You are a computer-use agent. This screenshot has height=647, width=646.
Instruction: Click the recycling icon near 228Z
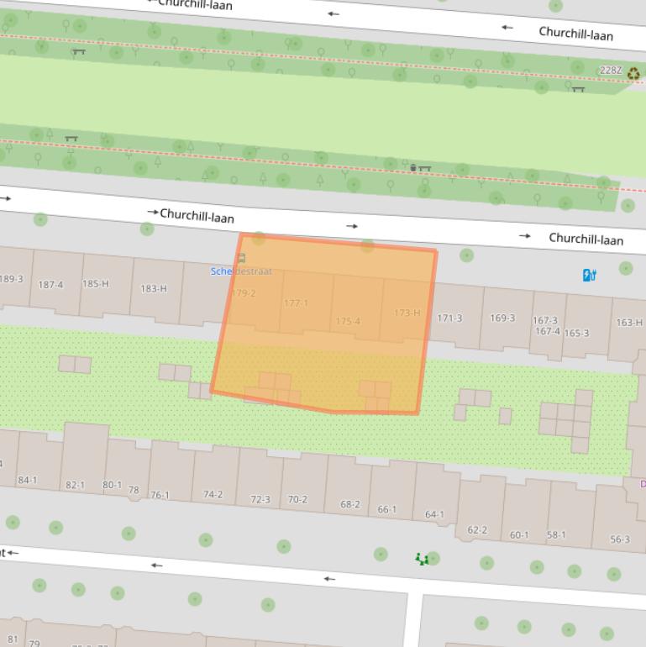tap(633, 74)
